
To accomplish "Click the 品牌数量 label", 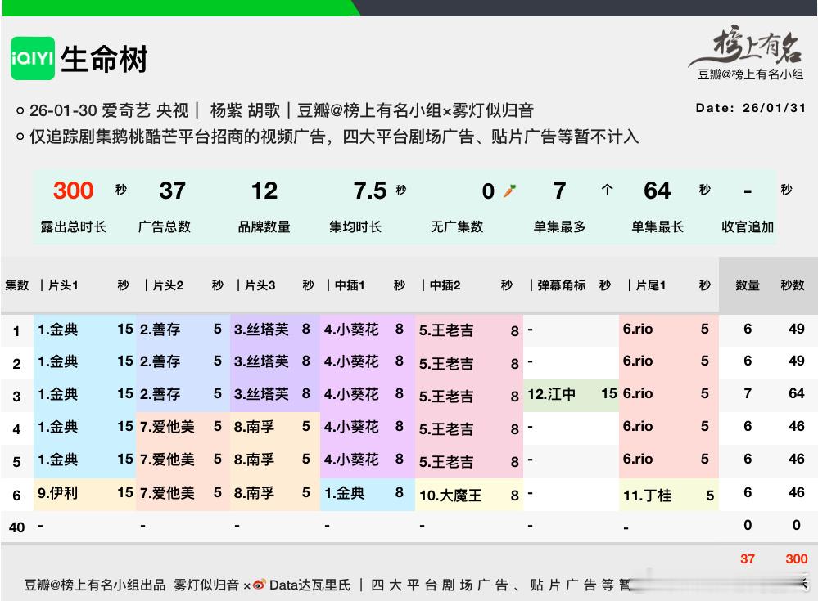I will click(x=264, y=227).
